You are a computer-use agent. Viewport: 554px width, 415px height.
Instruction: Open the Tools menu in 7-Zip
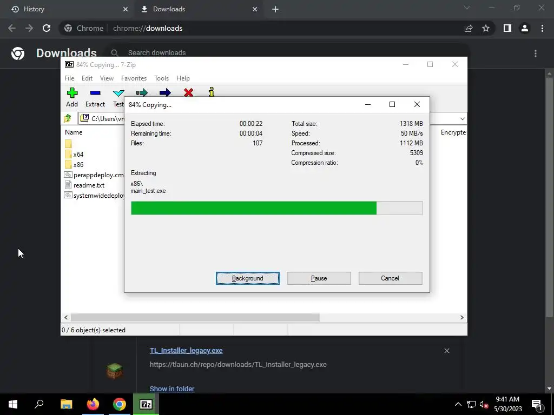161,78
